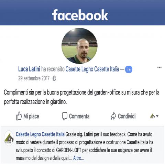The width and height of the screenshot is (165, 165).
Task: Click the Condividi share arrow icon
Action: point(113,116)
